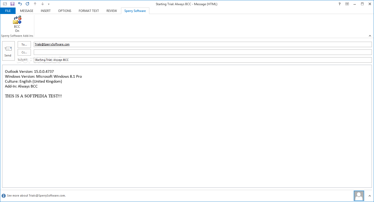This screenshot has height=202, width=374.
Task: Click into the Cc input field
Action: [x=203, y=52]
